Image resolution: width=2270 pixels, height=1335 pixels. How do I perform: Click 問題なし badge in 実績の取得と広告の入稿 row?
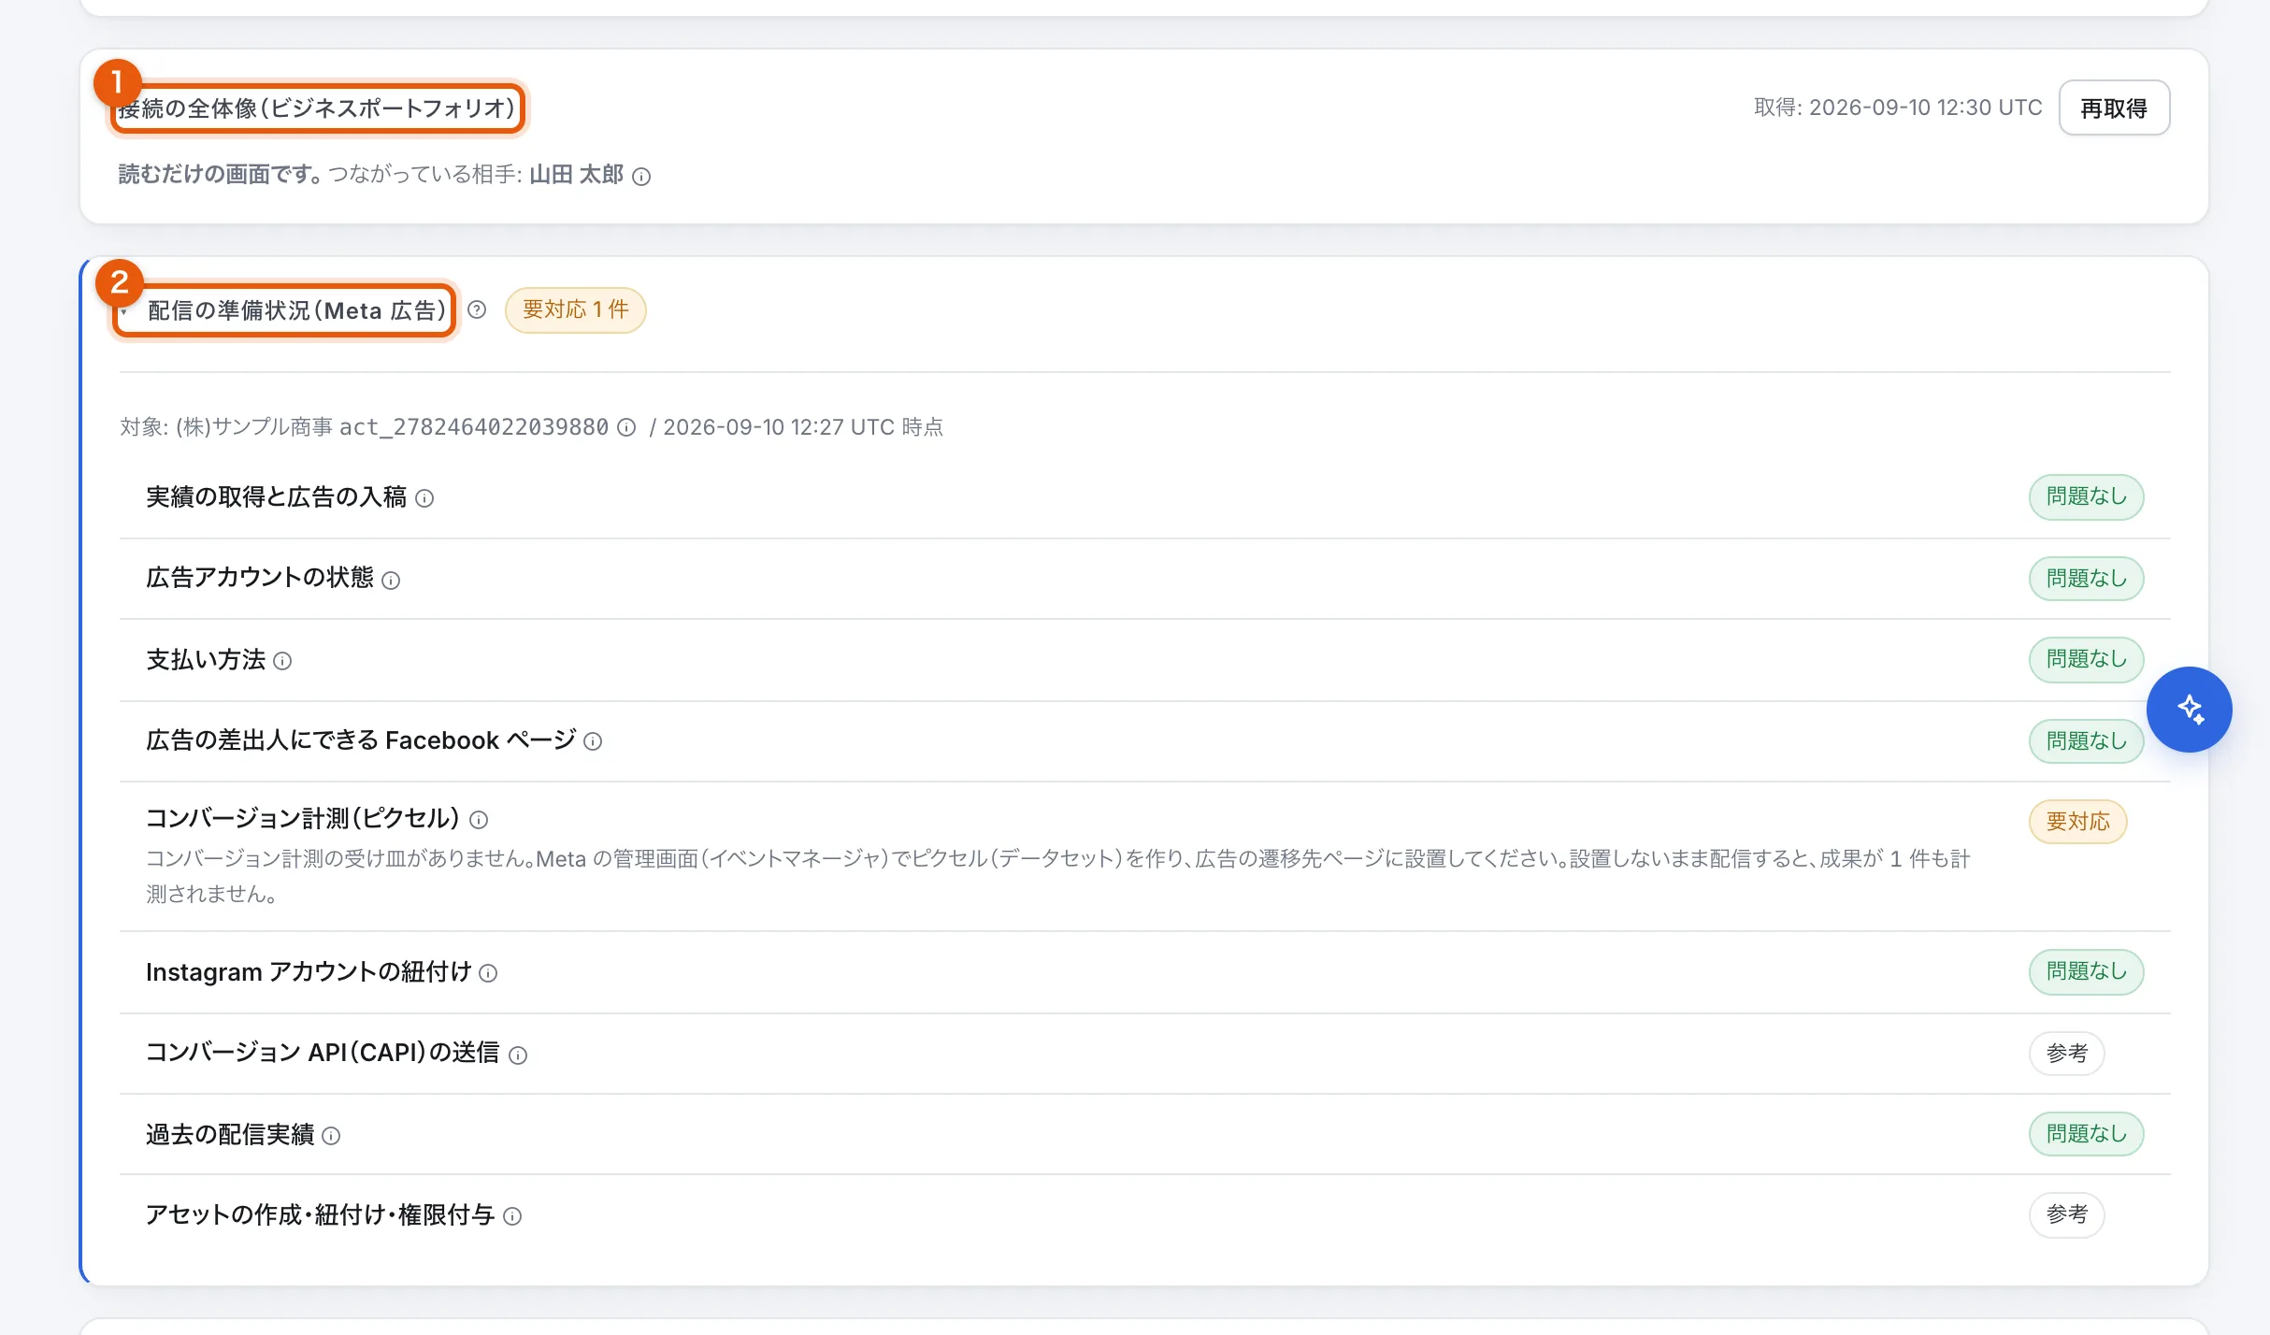click(x=2086, y=497)
